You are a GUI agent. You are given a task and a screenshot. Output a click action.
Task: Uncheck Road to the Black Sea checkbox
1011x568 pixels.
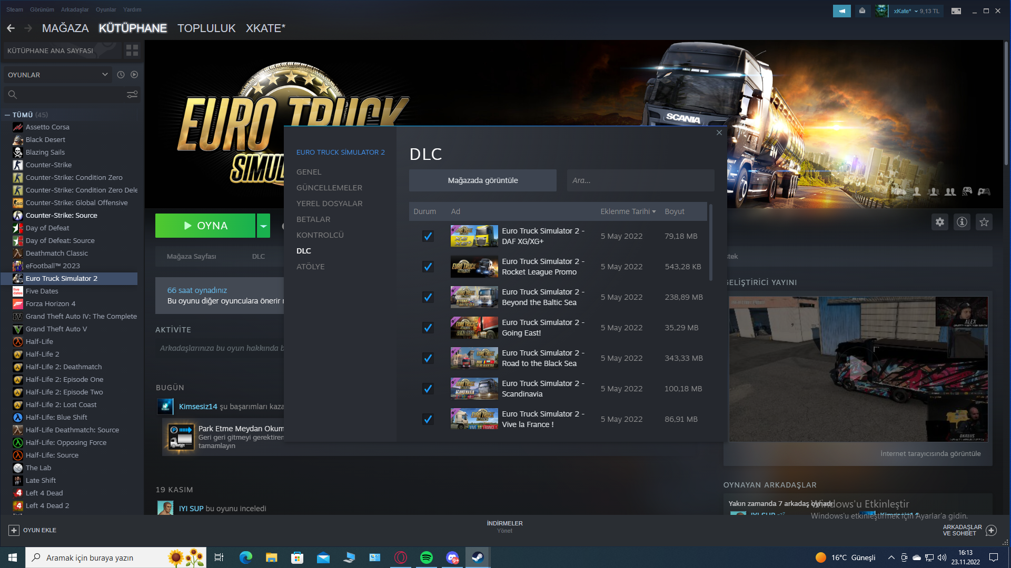428,358
